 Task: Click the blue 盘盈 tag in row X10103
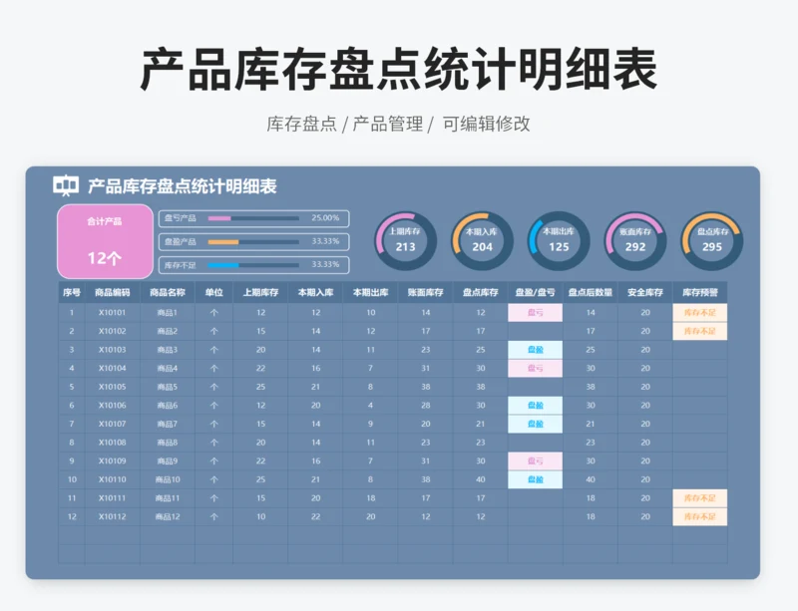[536, 350]
